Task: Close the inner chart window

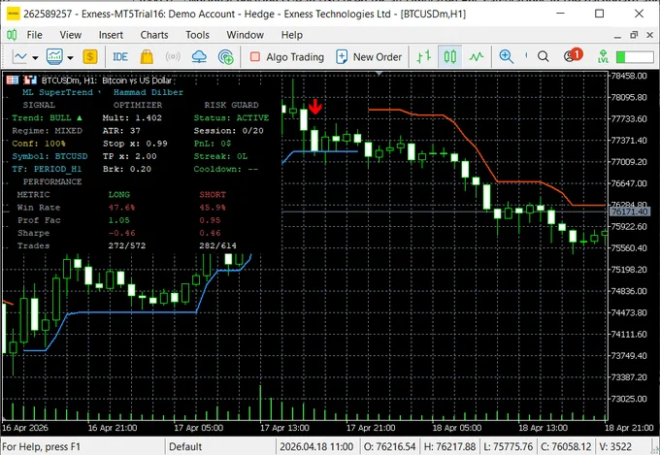Action: tap(650, 35)
